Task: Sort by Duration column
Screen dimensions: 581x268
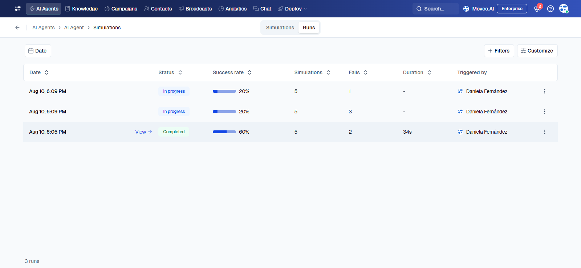Action: [417, 72]
